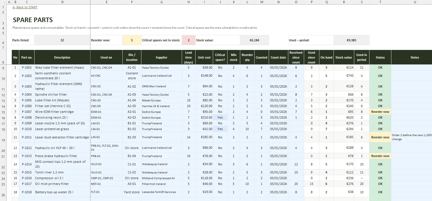Click the Stock value total €6,184
The image size is (432, 201).
click(254, 40)
